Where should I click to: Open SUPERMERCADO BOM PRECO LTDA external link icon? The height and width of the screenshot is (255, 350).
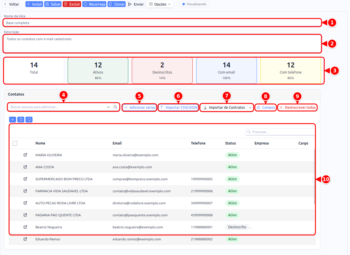(x=25, y=179)
